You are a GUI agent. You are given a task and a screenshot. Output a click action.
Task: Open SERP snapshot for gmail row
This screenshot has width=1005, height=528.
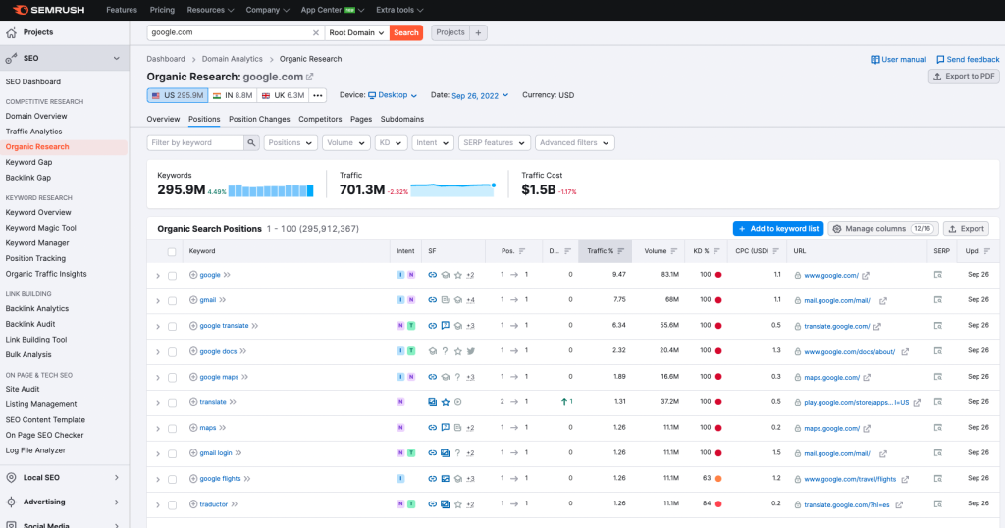[x=937, y=300]
